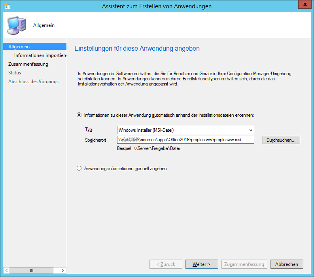The height and width of the screenshot is (277, 314).
Task: Click the Zurück button
Action: (166, 264)
